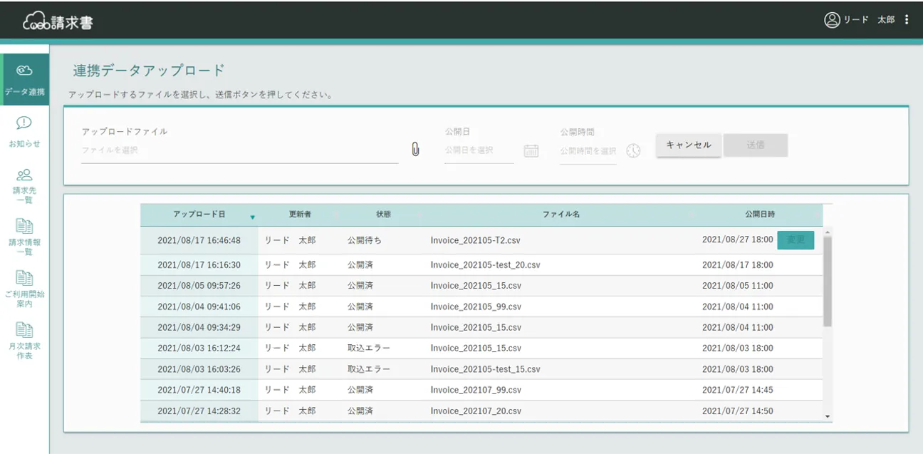923x454 pixels.
Task: Click publish time 2021/08/05 11:00
Action: [737, 286]
